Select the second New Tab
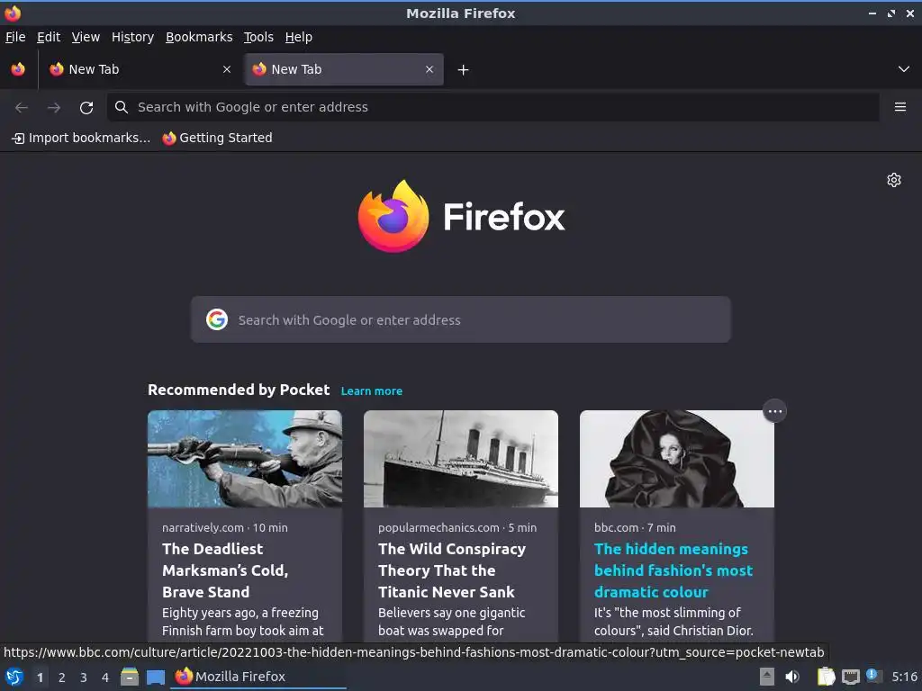 click(x=344, y=69)
